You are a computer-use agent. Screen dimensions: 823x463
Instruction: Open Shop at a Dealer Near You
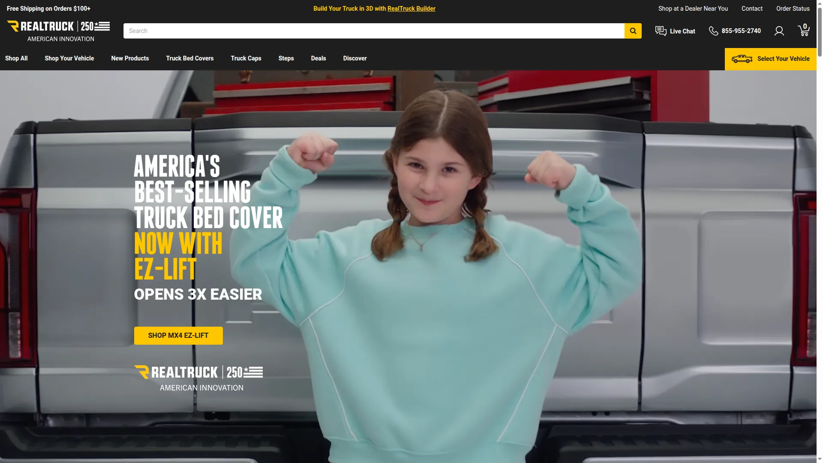point(693,9)
